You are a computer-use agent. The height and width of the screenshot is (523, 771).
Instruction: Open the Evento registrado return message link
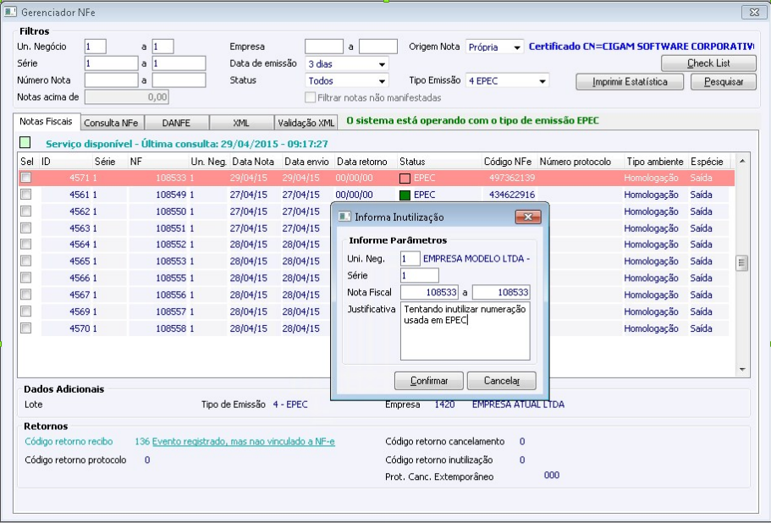[243, 441]
